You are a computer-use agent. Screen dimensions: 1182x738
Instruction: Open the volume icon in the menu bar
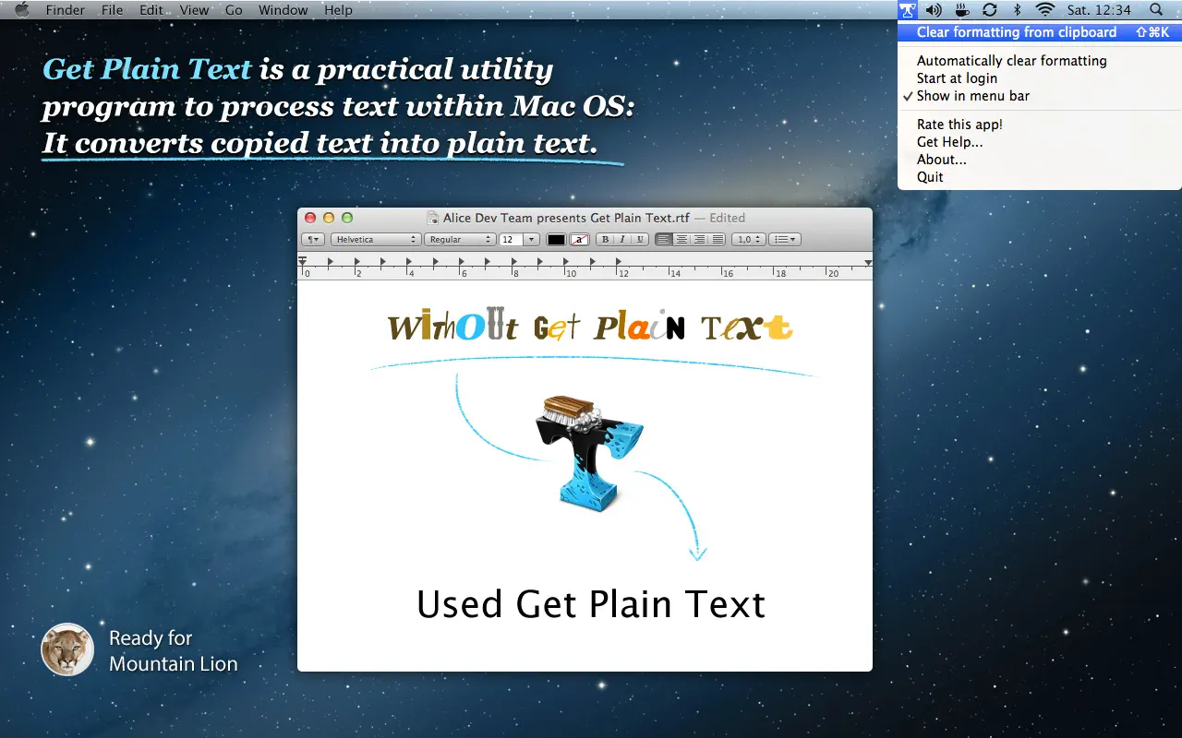pyautogui.click(x=933, y=10)
